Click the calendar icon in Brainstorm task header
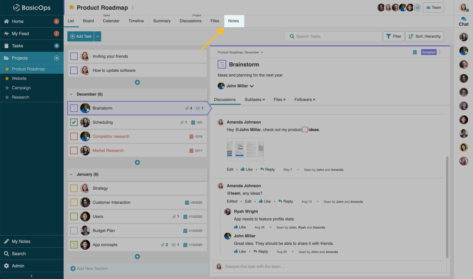The height and width of the screenshot is (279, 473). [x=415, y=52]
